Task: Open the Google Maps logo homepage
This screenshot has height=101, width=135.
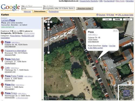Action: coord(10,8)
